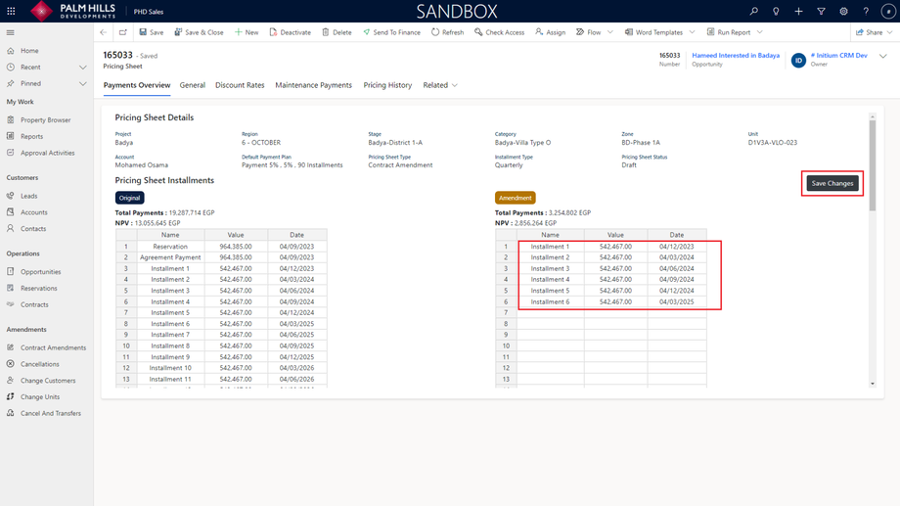Click Amendment Installment 6 date 04/03/2025
Viewport: 900px width, 506px height.
click(677, 301)
